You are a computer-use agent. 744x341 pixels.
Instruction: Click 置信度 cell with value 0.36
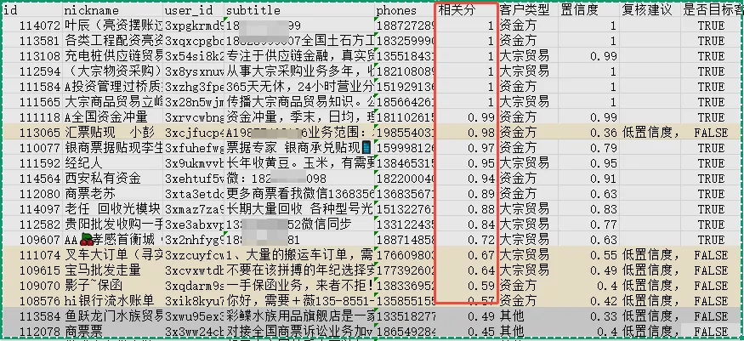tap(588, 133)
